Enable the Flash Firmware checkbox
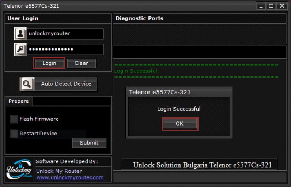Image resolution: width=291 pixels, height=187 pixels. 14,119
